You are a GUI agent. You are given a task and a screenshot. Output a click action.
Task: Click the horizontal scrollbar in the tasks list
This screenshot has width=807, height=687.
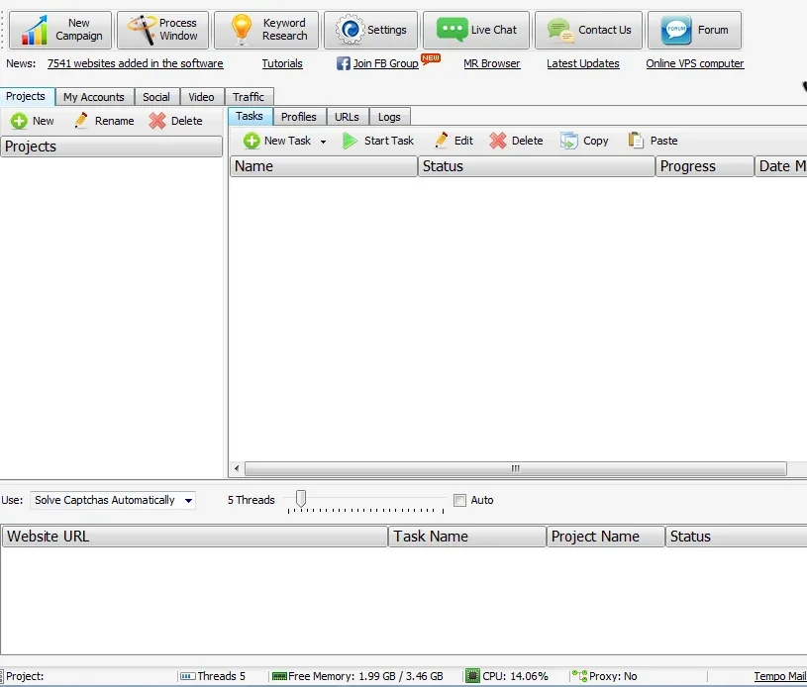tap(515, 468)
